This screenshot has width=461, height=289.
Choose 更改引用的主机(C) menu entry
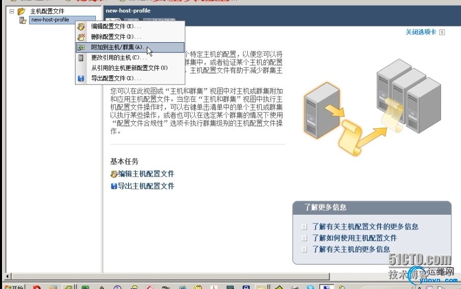point(130,57)
